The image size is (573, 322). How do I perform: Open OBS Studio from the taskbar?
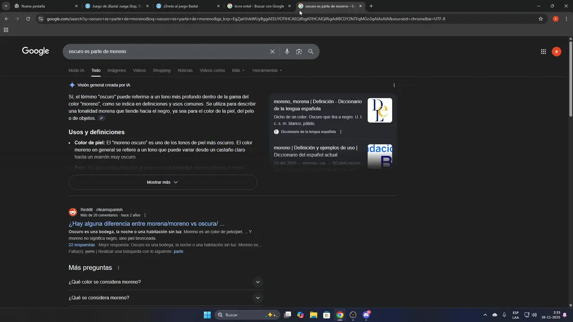(x=353, y=315)
